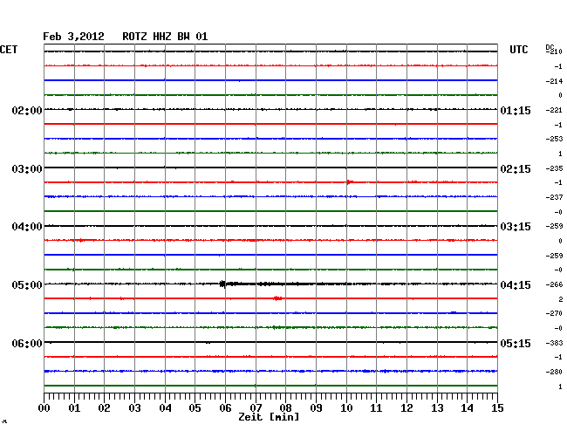Viewport: 567px width, 431px height.
Task: Click the date label Feb 3,2012
Action: pyautogui.click(x=73, y=37)
